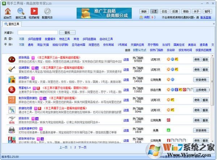The height and width of the screenshot is (160, 217).
Task: Filter platform by 京东商城
Action: point(109,45)
